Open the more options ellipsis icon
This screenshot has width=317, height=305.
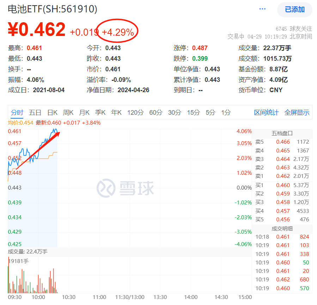(x=262, y=10)
